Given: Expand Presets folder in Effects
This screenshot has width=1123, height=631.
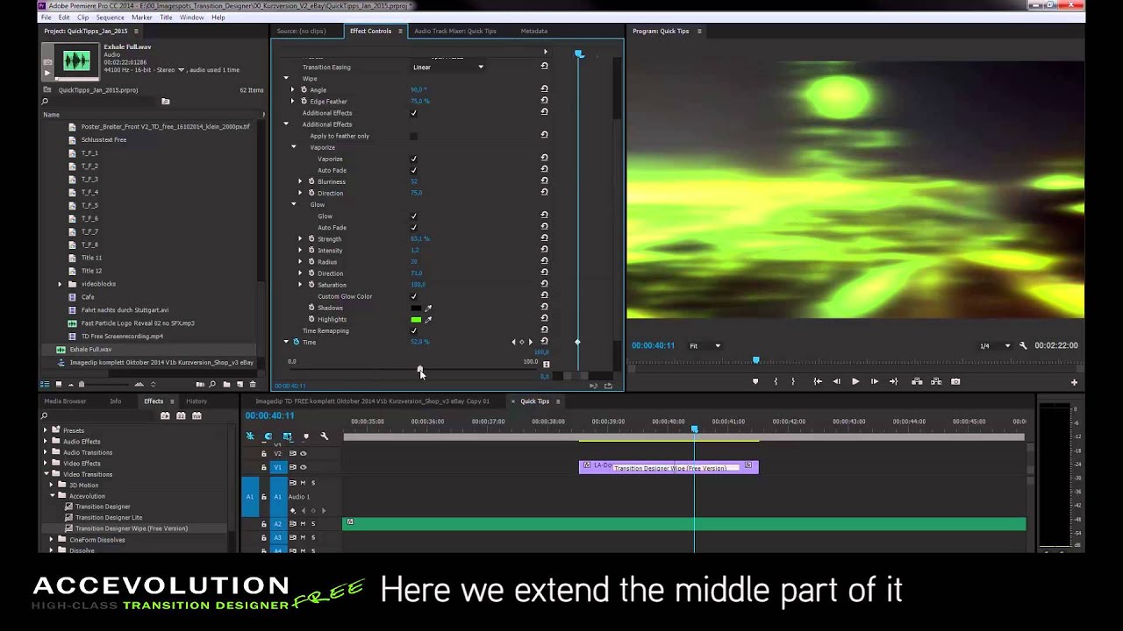Looking at the screenshot, I should coord(46,430).
